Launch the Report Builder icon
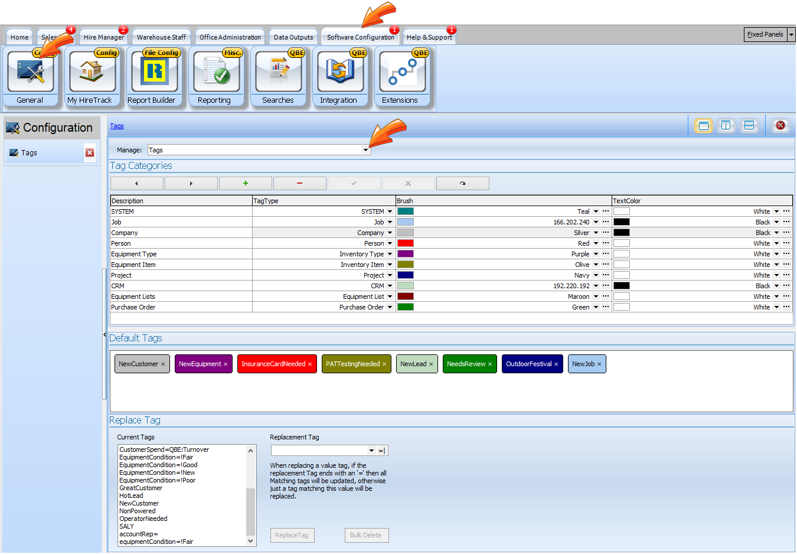 [153, 76]
